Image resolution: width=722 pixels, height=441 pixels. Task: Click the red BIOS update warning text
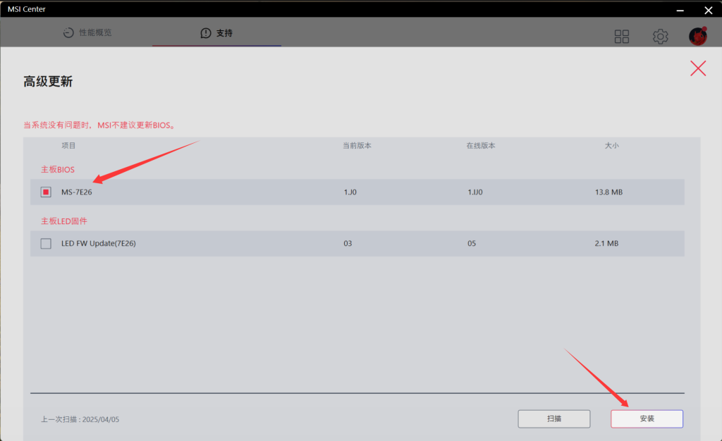click(100, 125)
